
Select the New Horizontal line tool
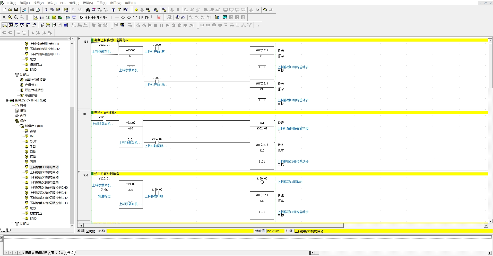tap(117, 17)
